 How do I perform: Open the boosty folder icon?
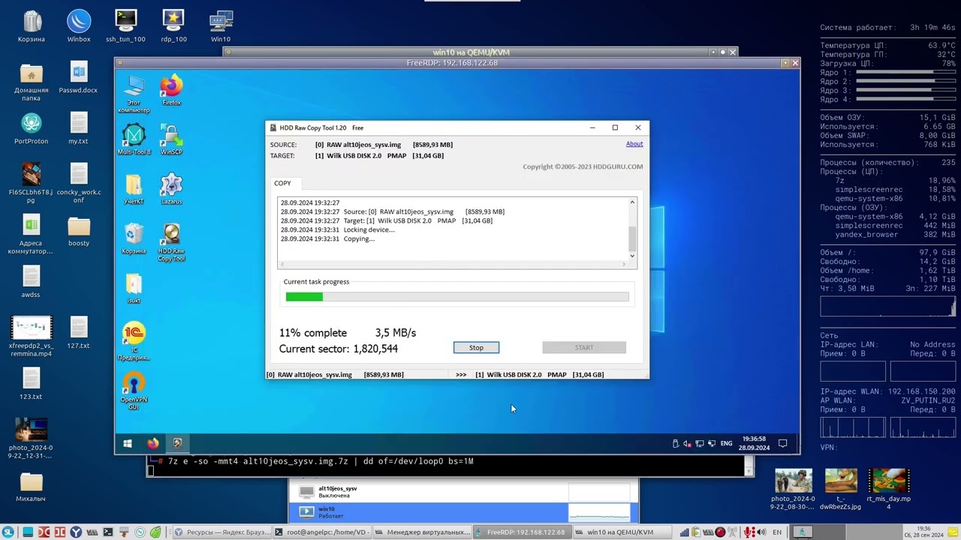[79, 231]
